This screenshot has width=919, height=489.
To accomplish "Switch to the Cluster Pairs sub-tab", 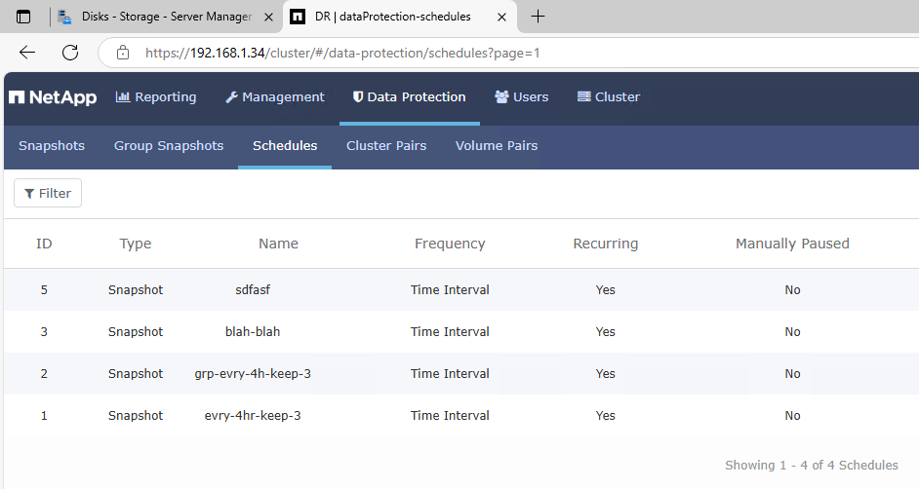I will tap(386, 146).
